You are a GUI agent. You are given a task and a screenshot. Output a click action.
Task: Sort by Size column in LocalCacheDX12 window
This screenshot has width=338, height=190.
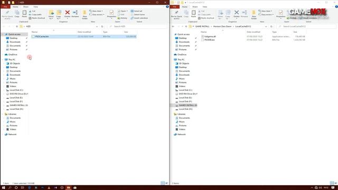(295, 32)
